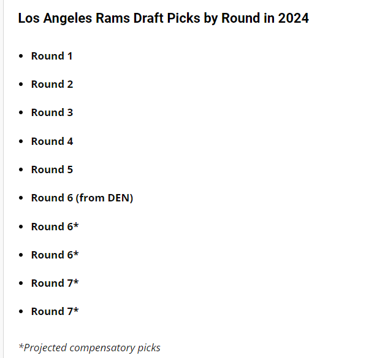Click the word DEN in the parentheses

pyautogui.click(x=118, y=198)
